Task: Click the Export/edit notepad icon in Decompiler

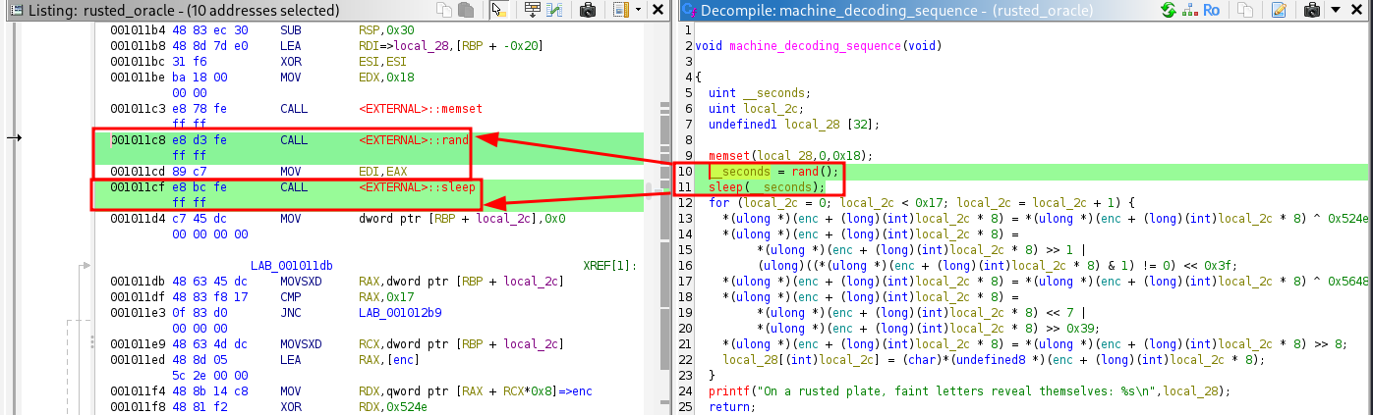Action: coord(1279,11)
